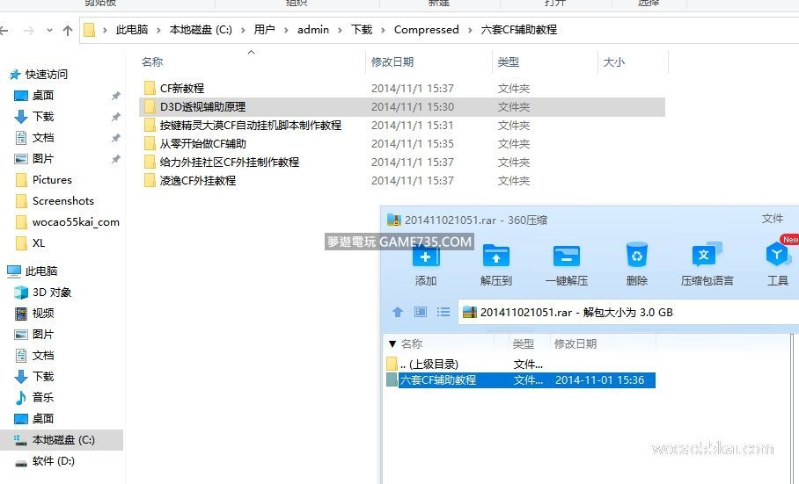Open the Screenshots folder in sidebar

(62, 201)
